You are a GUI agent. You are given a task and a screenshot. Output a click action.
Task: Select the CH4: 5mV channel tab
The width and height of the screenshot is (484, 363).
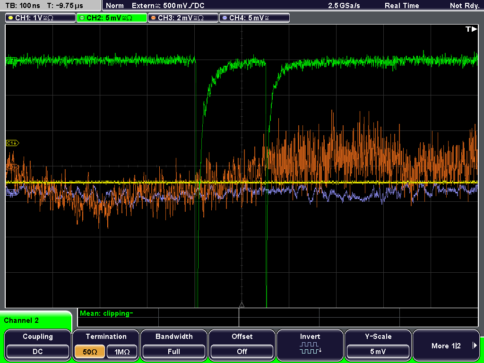pyautogui.click(x=254, y=18)
